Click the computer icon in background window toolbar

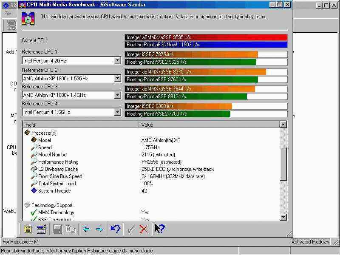(x=12, y=25)
